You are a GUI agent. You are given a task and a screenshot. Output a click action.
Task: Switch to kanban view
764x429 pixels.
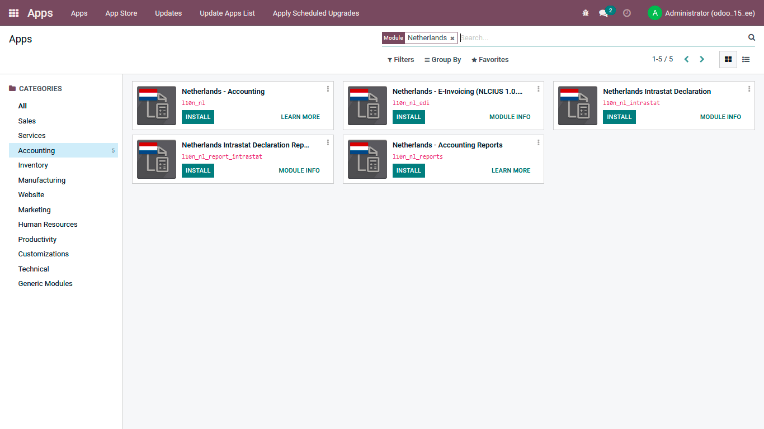[x=728, y=59]
